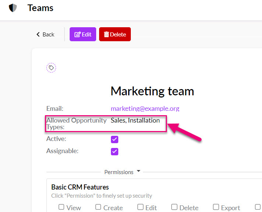Enable the Export permission checkbox
The image size is (262, 212).
click(216, 207)
